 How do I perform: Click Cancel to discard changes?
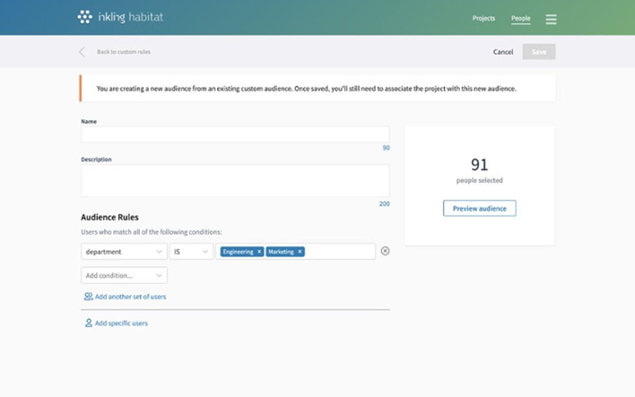click(x=503, y=52)
